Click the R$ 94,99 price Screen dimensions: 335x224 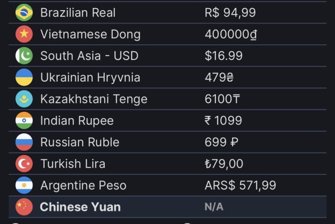click(230, 13)
